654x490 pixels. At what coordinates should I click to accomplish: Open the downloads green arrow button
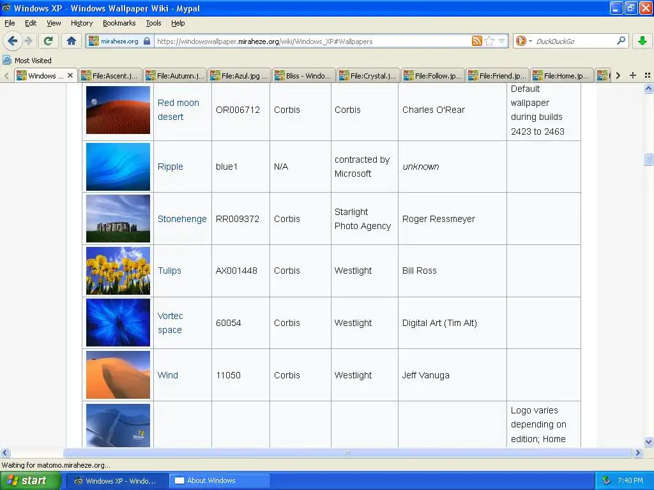(643, 41)
